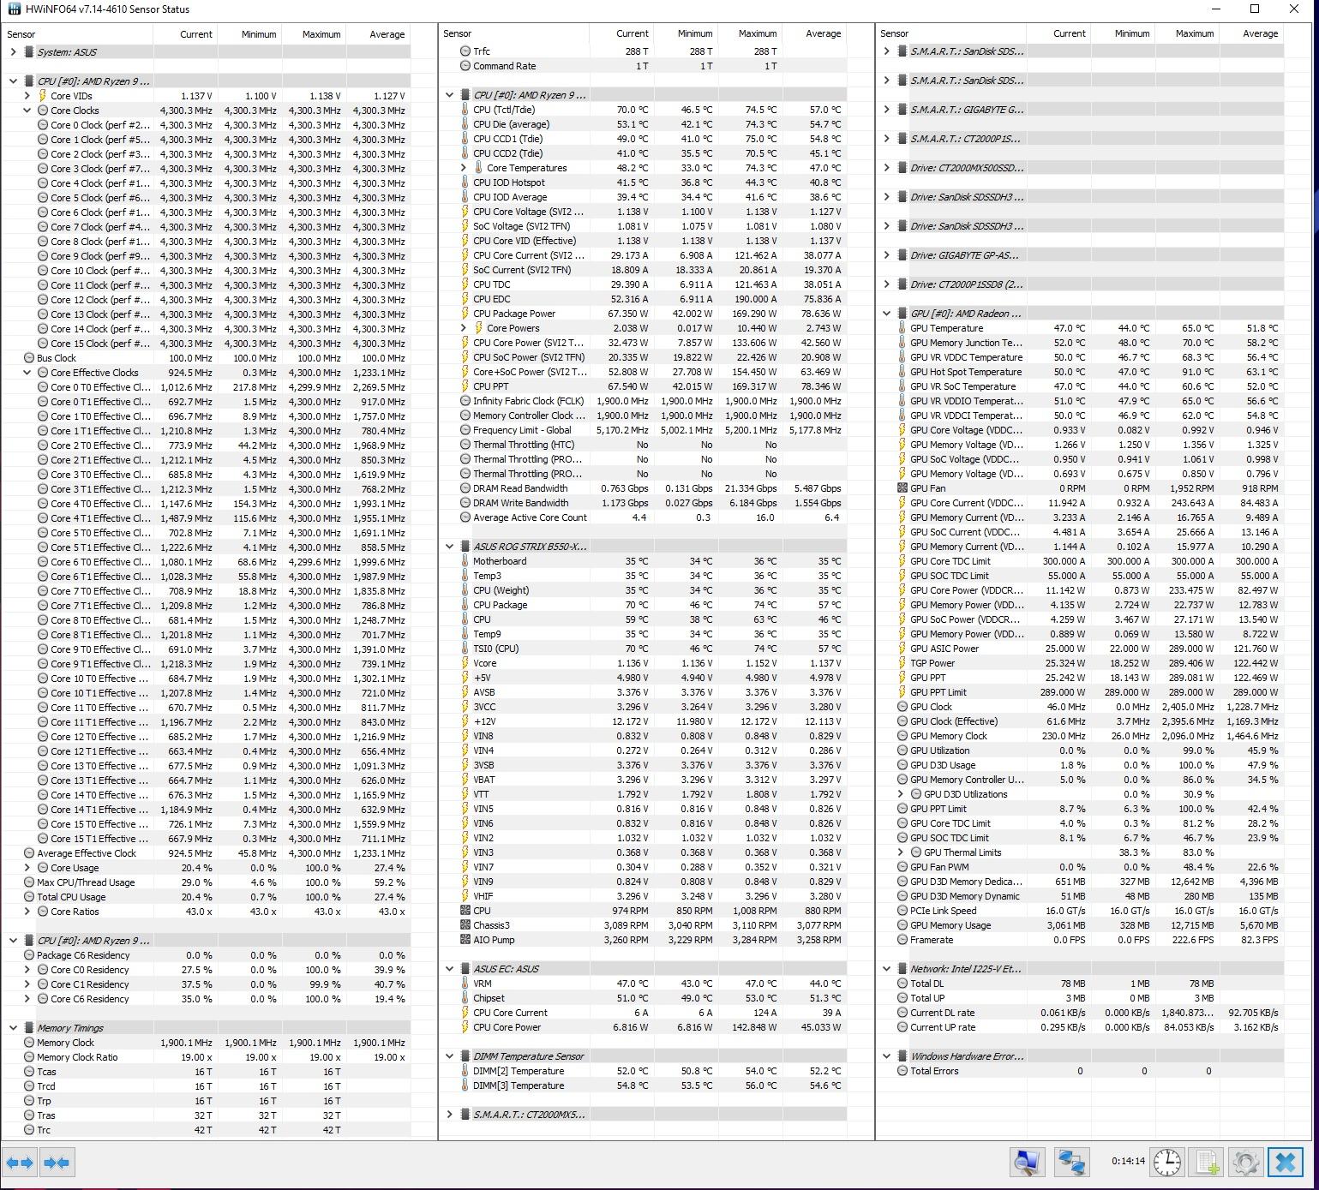Select the Average Effective Clock row

[x=207, y=853]
